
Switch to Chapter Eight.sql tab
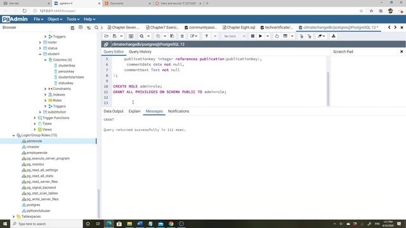coord(239,27)
